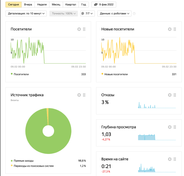184x176 pixels.
Task: Click the drag grid icon on Новые посетители widget
Action: click(175, 29)
